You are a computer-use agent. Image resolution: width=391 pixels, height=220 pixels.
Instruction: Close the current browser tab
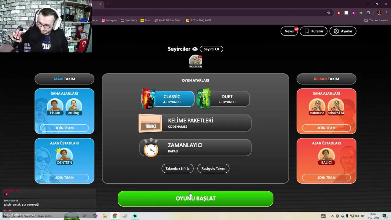click(100, 4)
